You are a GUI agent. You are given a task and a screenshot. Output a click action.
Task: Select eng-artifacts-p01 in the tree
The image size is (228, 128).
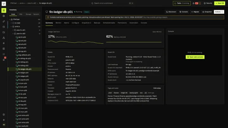25,55
